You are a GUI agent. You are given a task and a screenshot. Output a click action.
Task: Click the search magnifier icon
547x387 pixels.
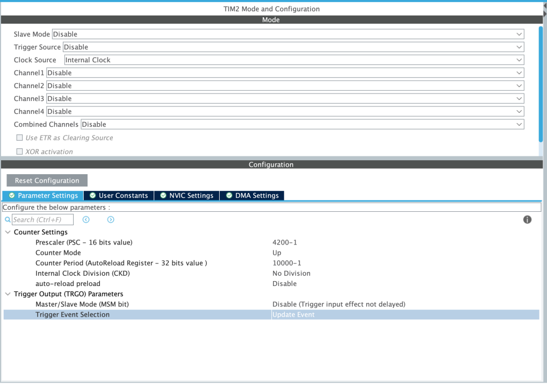click(x=8, y=220)
